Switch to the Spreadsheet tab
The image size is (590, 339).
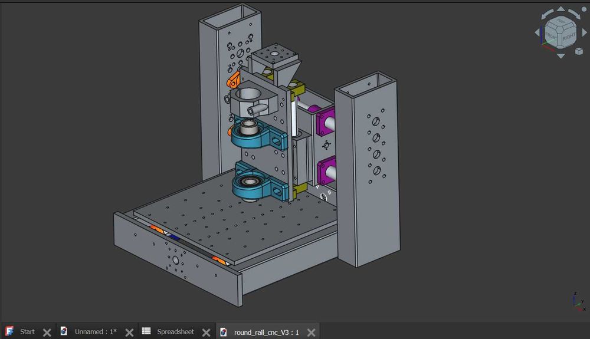point(175,331)
